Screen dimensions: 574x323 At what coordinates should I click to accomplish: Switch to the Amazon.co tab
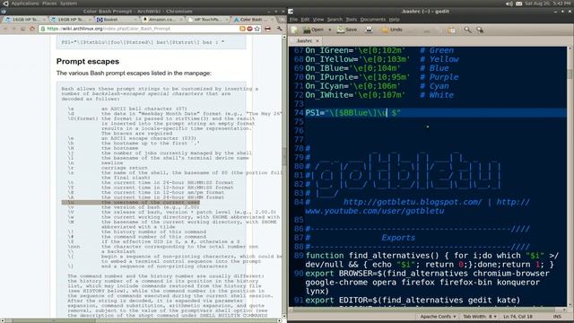click(x=161, y=19)
